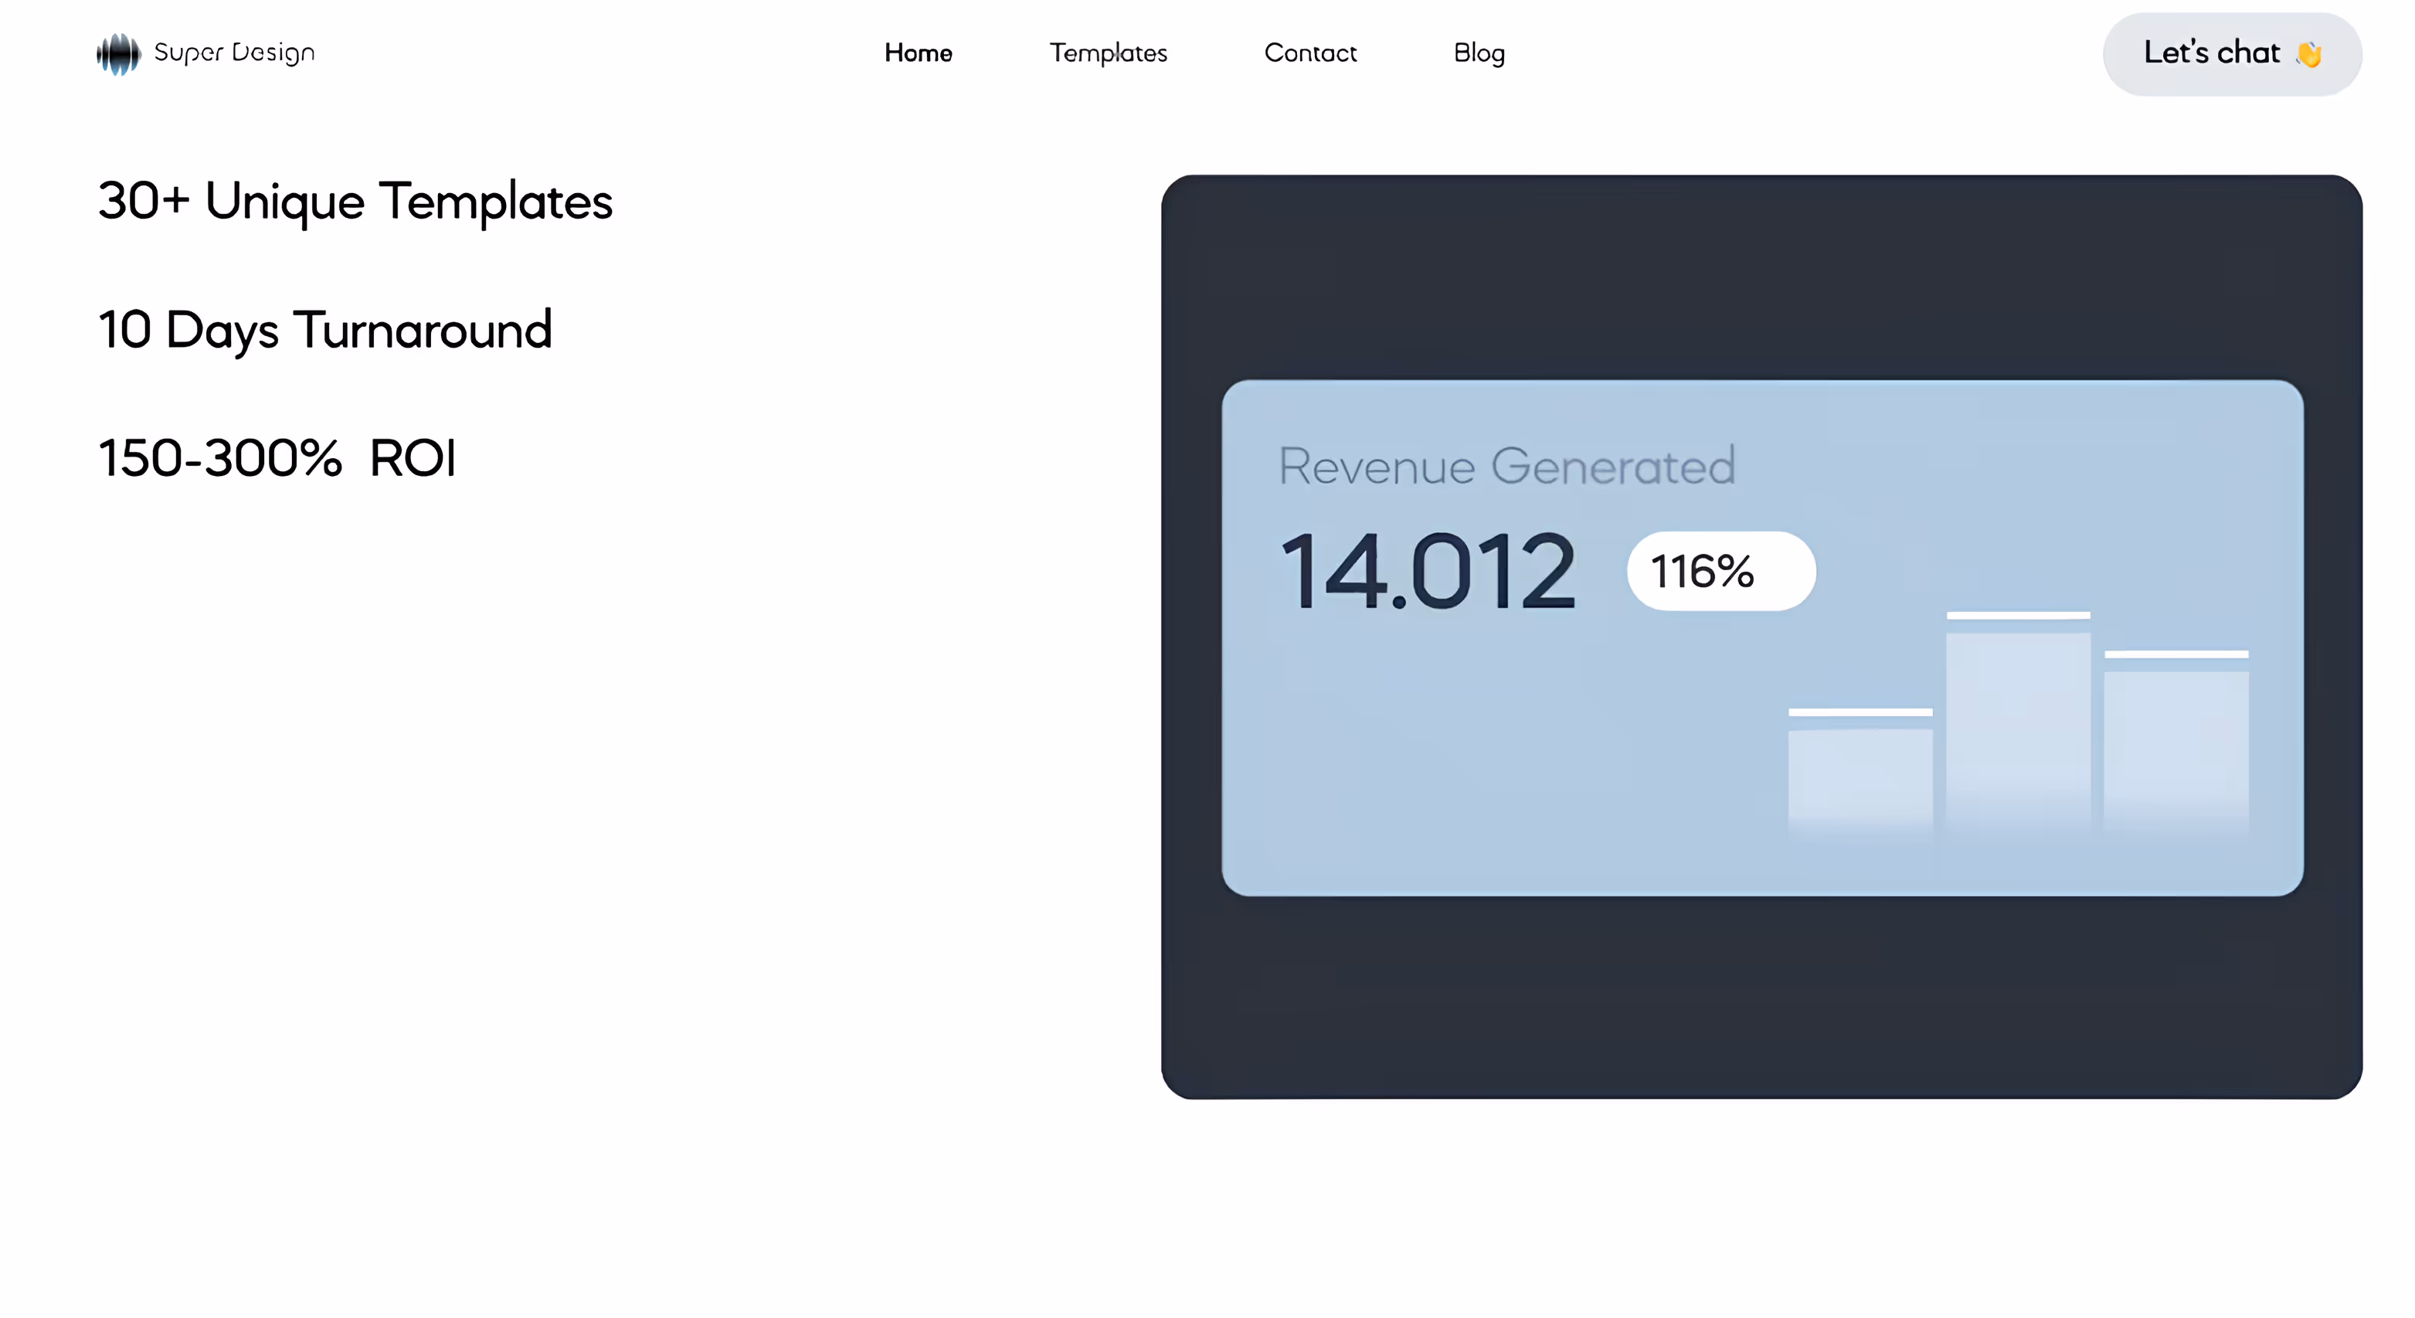2415x1318 pixels.
Task: Click the white line atop middle bar
Action: tap(2017, 615)
